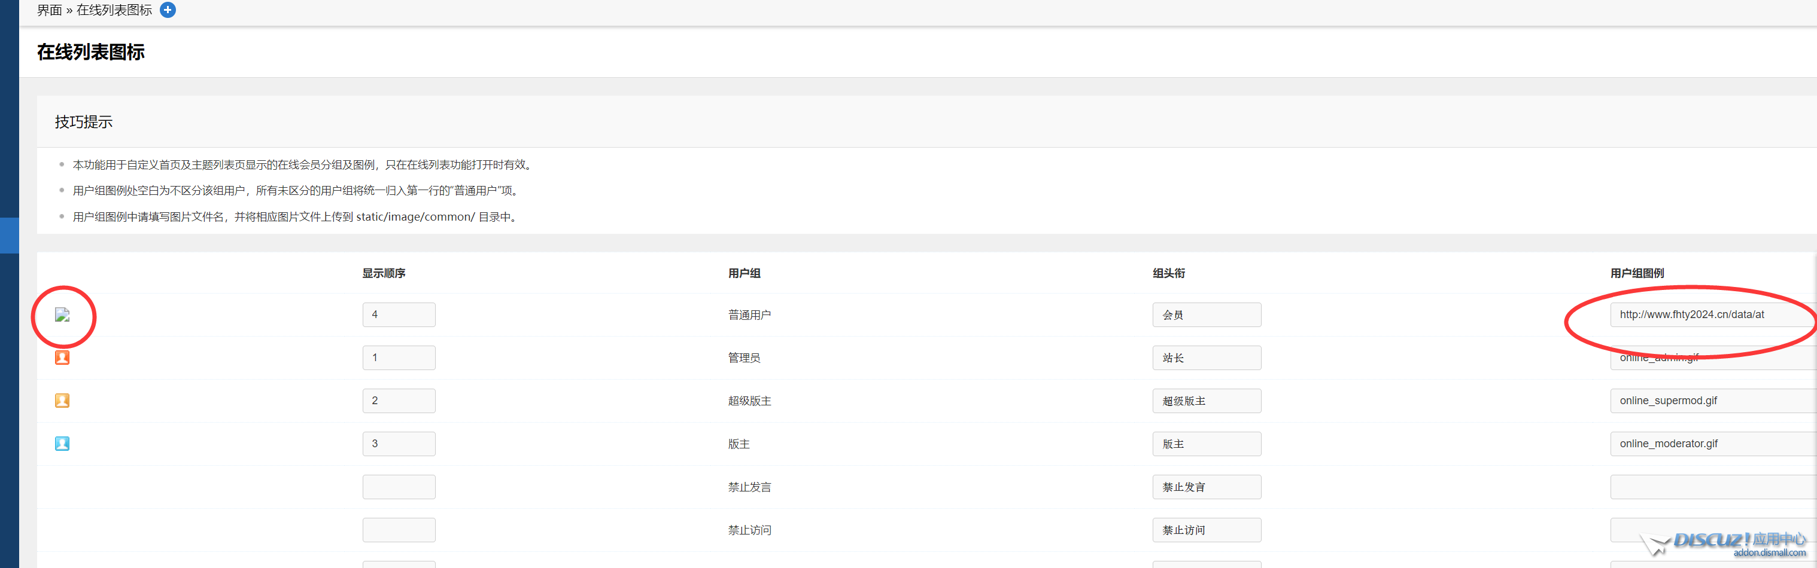Click the 在线列表图标 page title

91,52
